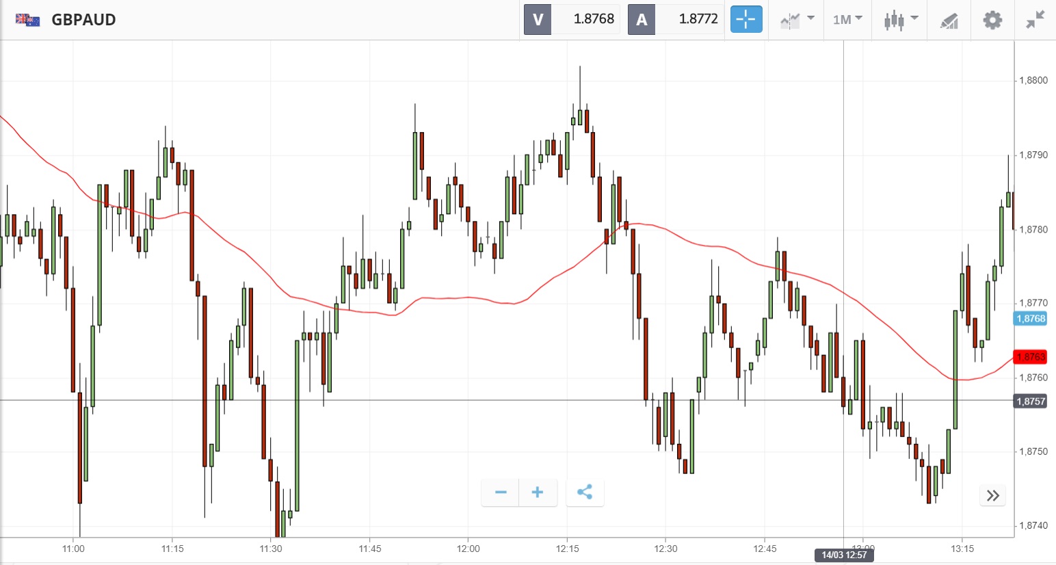Open the drawing tools pencil icon
The width and height of the screenshot is (1056, 565).
[x=949, y=21]
